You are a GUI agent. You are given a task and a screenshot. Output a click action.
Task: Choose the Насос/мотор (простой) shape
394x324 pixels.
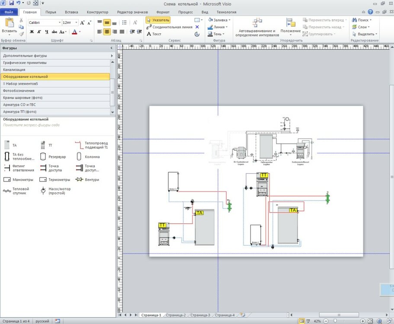51,191
